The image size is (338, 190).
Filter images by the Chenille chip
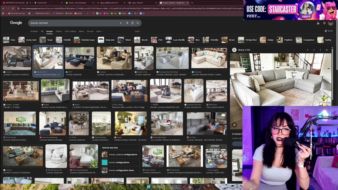coord(63,40)
